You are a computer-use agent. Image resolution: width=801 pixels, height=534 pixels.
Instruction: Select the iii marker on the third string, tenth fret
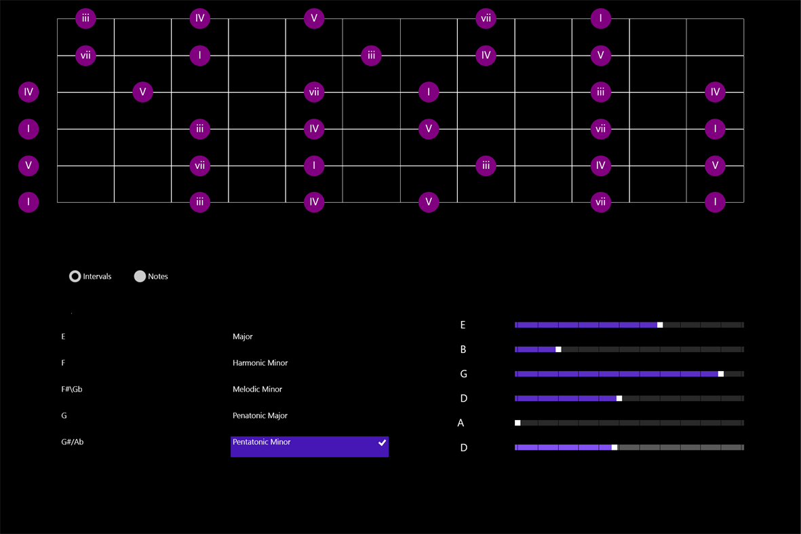tap(601, 92)
